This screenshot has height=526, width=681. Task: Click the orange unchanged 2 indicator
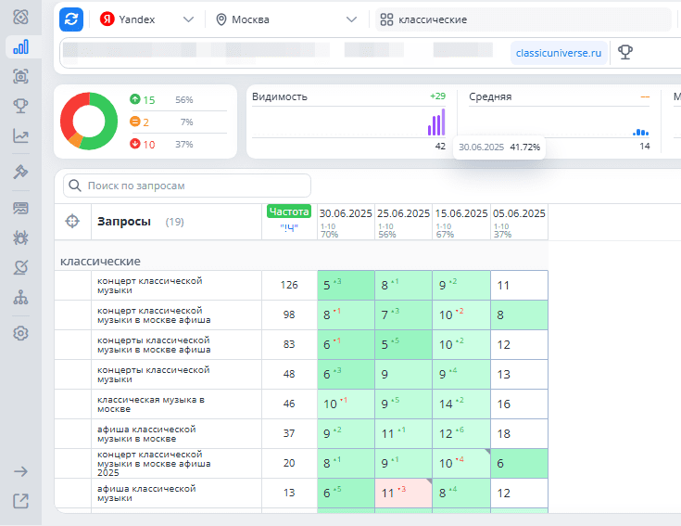point(139,122)
